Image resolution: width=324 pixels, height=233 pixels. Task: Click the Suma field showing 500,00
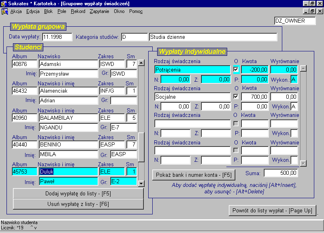[x=281, y=173]
